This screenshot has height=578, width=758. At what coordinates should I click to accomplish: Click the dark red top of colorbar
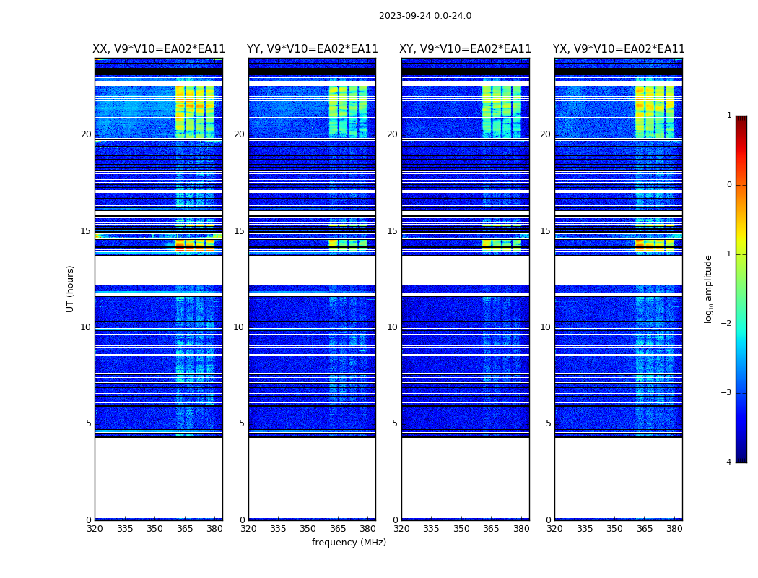[x=741, y=120]
